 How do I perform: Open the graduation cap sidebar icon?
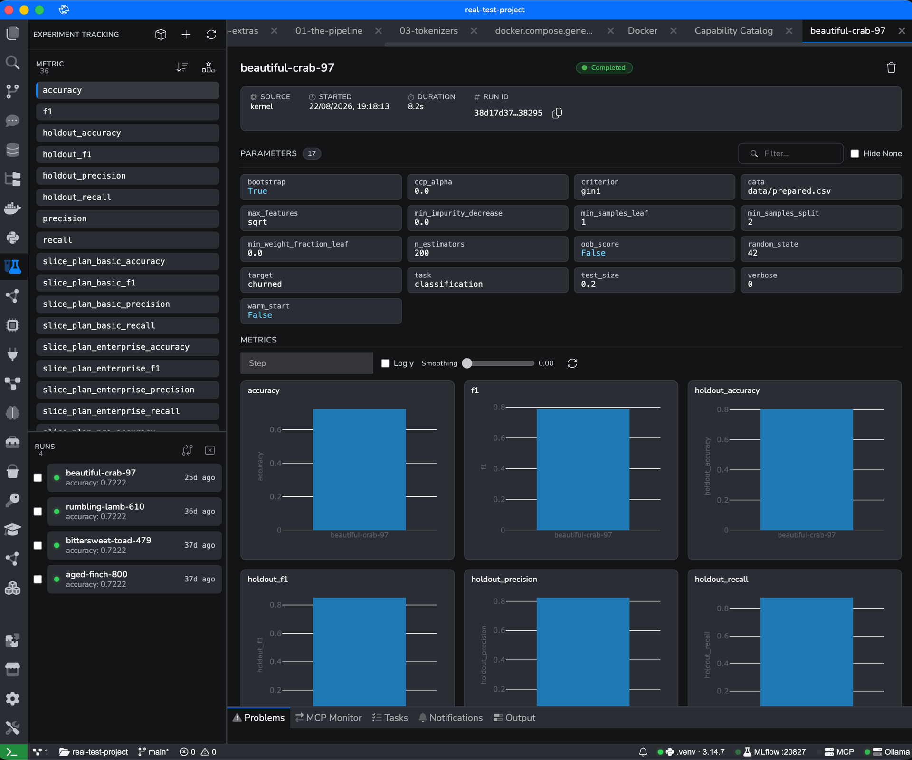(x=13, y=529)
